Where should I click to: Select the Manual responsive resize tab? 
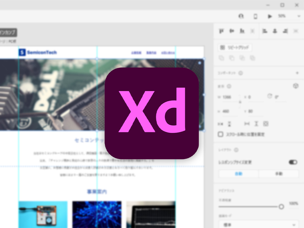click(x=279, y=174)
